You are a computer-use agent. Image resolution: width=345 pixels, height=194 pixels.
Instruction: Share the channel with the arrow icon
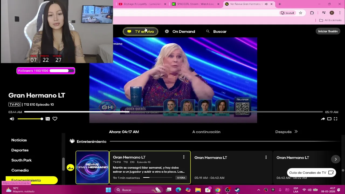(x=323, y=119)
